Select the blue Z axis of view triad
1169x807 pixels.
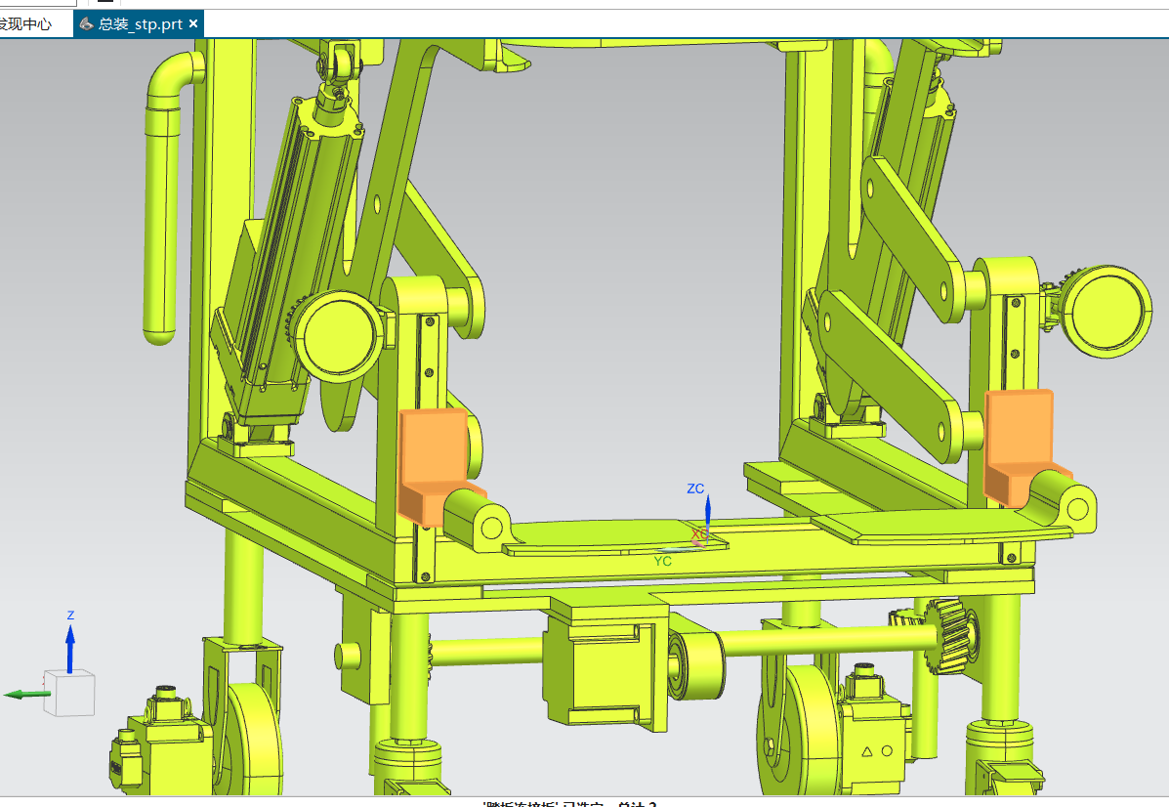[x=70, y=648]
